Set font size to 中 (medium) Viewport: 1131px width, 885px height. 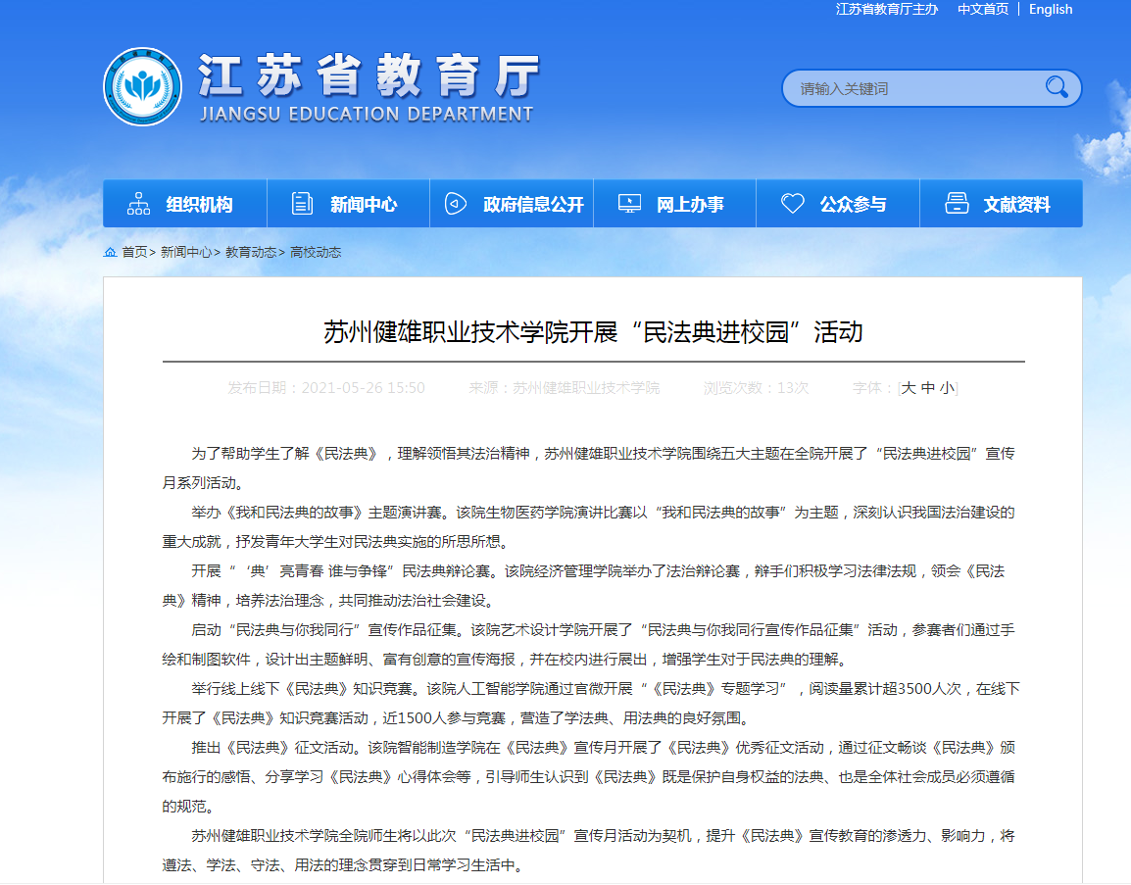(928, 388)
